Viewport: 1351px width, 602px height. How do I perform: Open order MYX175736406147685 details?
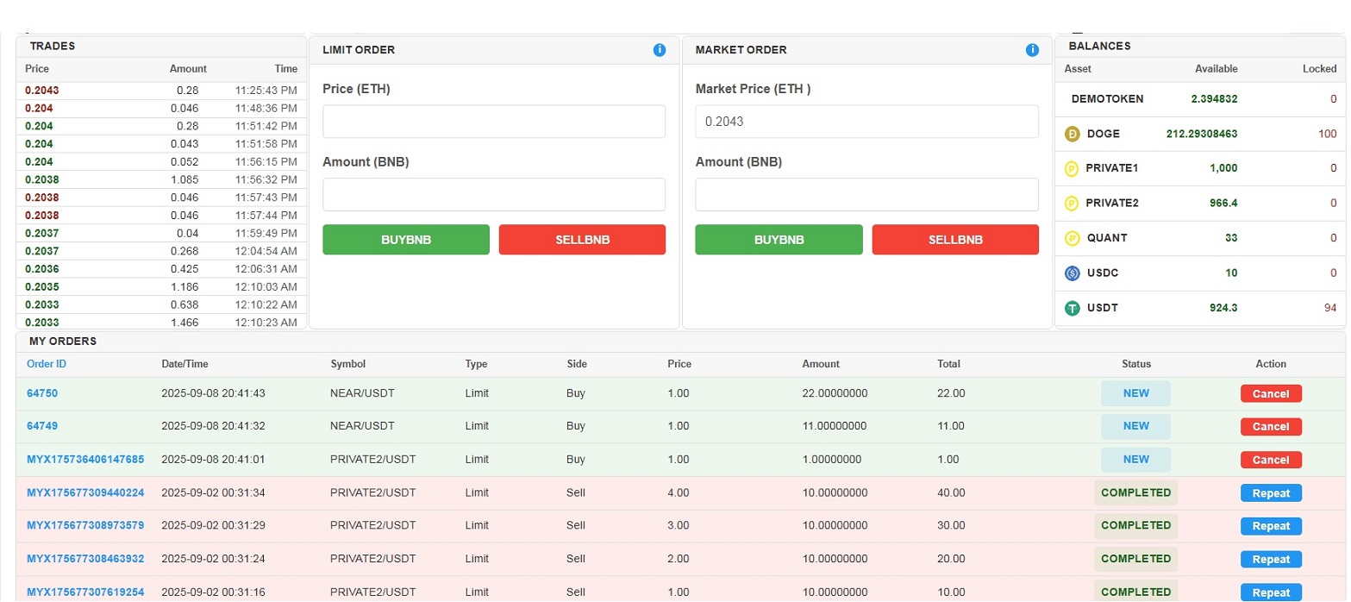point(85,460)
